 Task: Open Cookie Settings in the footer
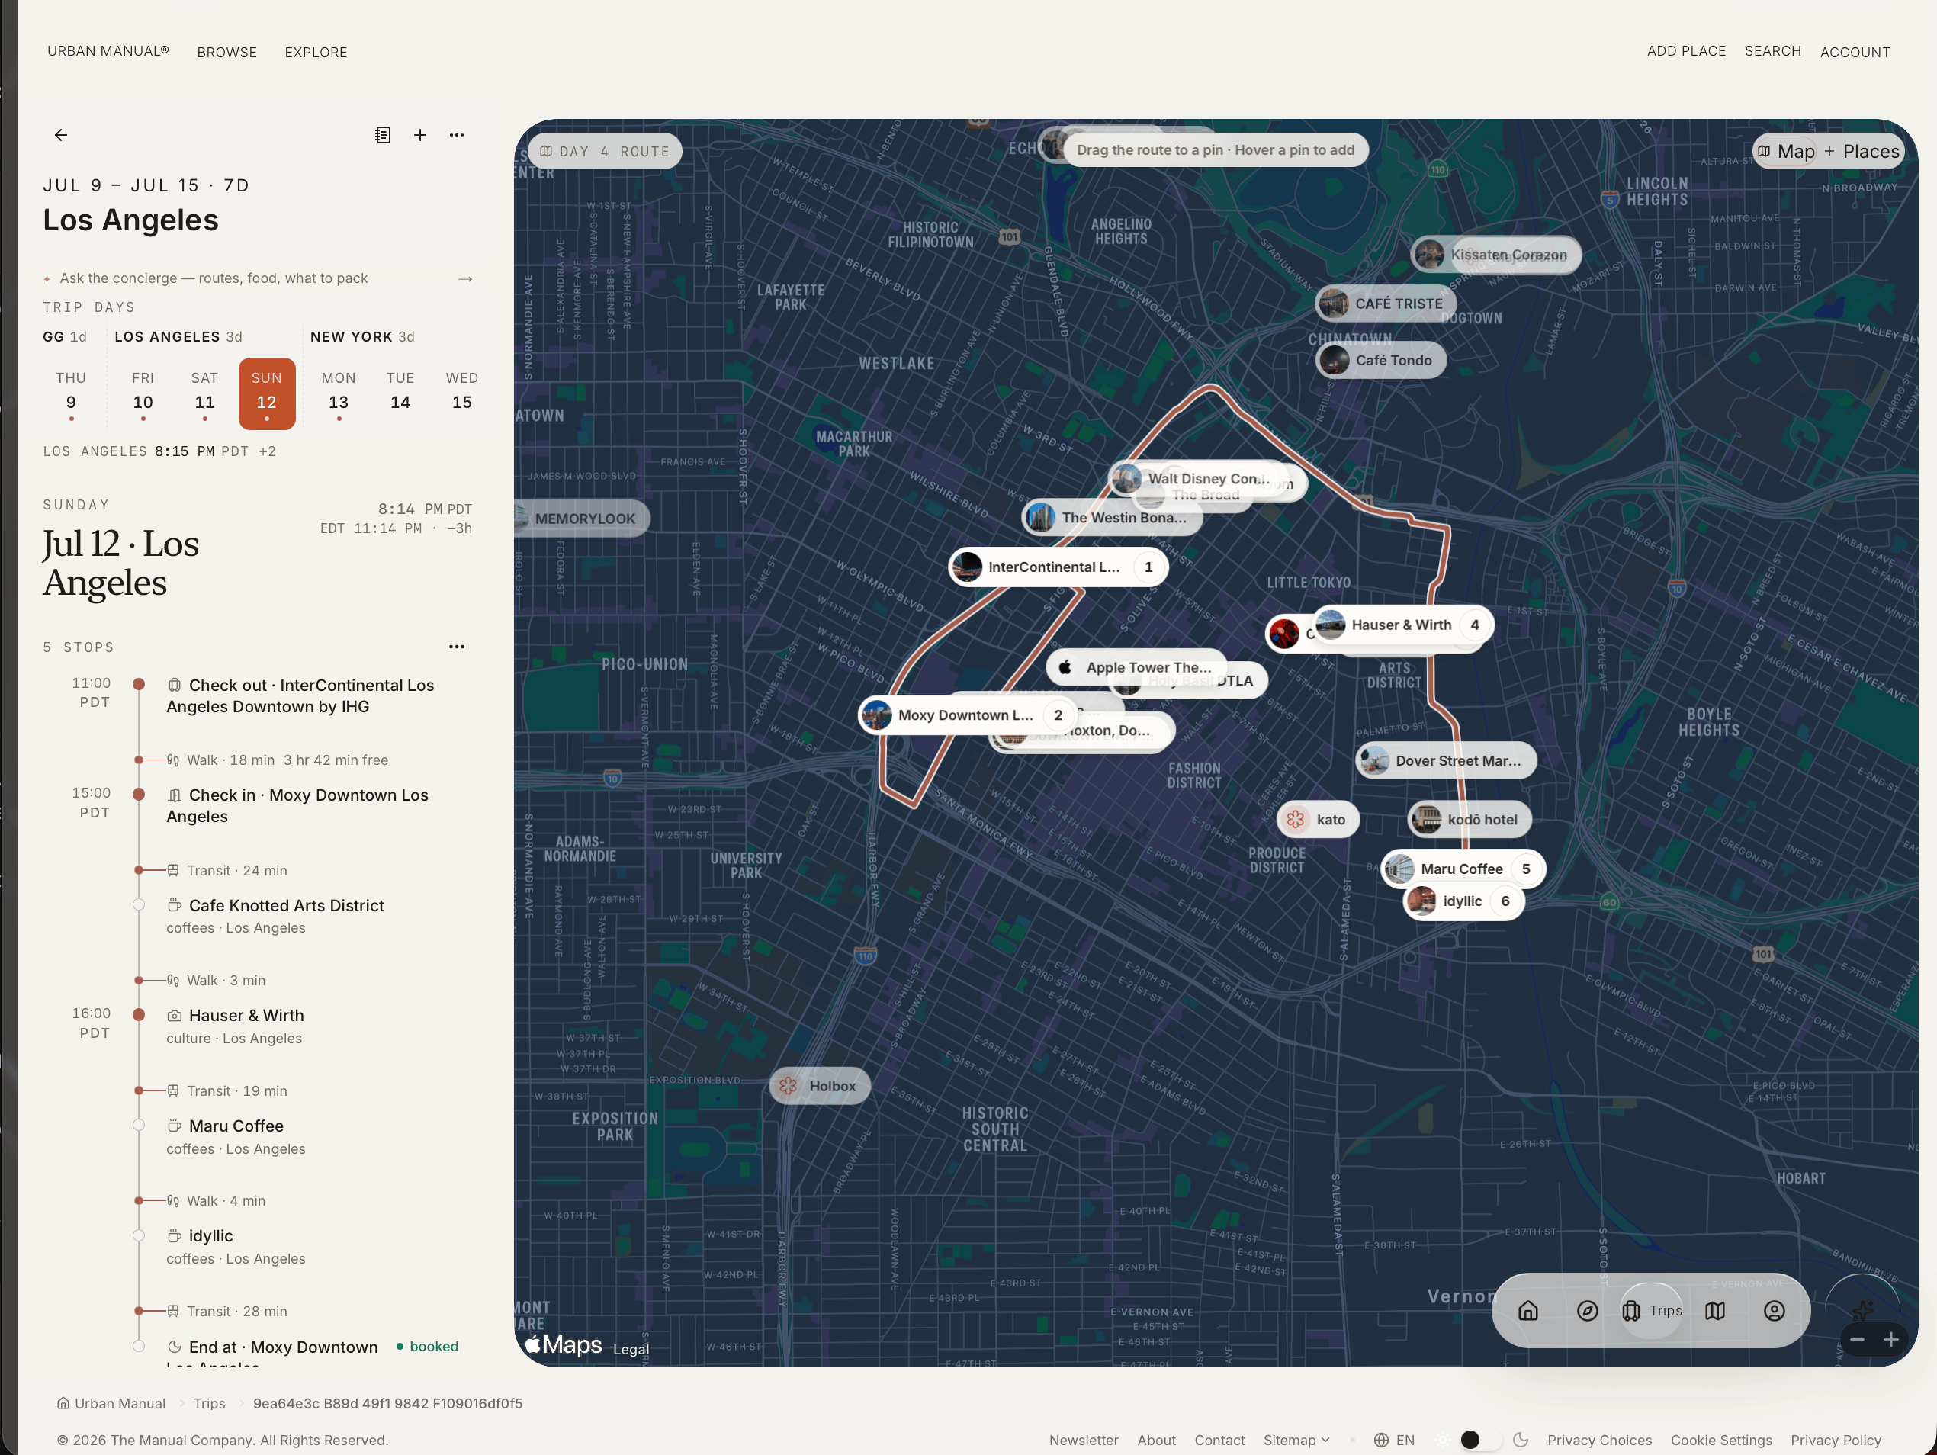tap(1720, 1440)
